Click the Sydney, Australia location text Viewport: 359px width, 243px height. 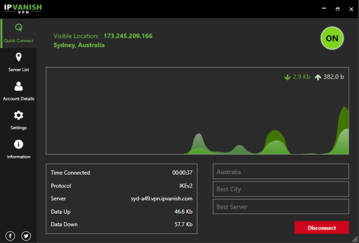[x=79, y=45]
